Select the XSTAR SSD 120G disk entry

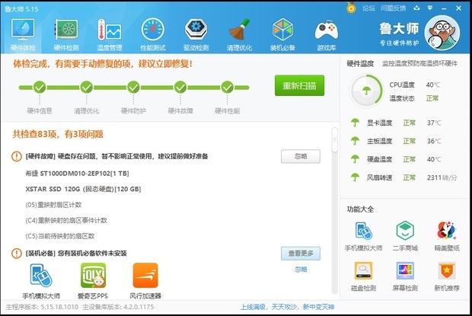(83, 189)
